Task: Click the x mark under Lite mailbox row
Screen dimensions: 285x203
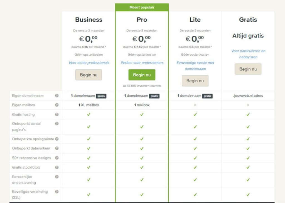Action: tap(195, 105)
